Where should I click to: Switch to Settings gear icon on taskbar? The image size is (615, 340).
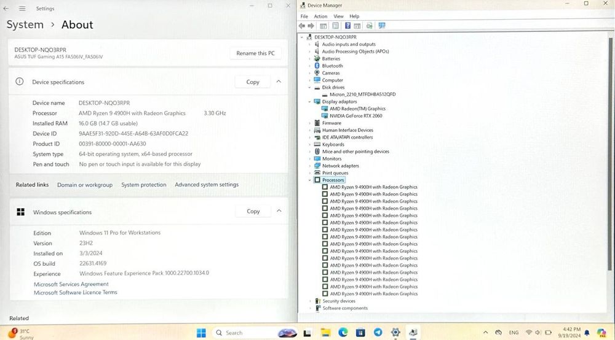(x=395, y=333)
